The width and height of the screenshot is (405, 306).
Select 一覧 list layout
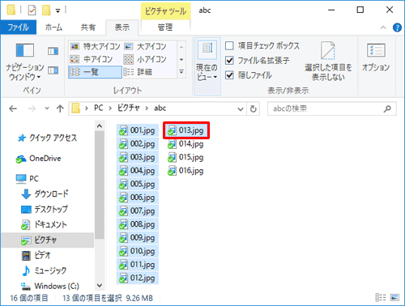95,72
